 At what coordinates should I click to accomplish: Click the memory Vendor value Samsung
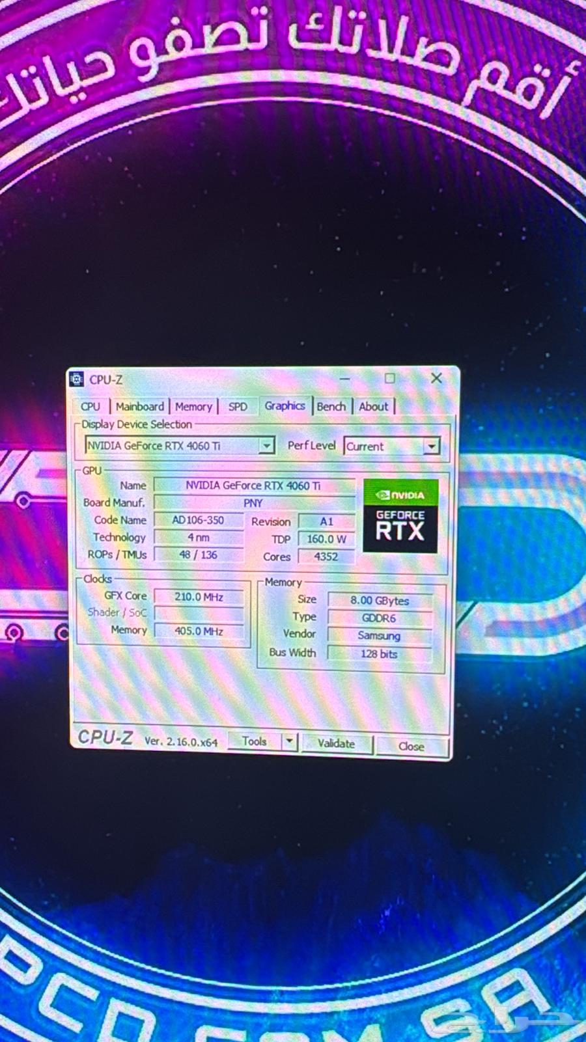(x=380, y=636)
